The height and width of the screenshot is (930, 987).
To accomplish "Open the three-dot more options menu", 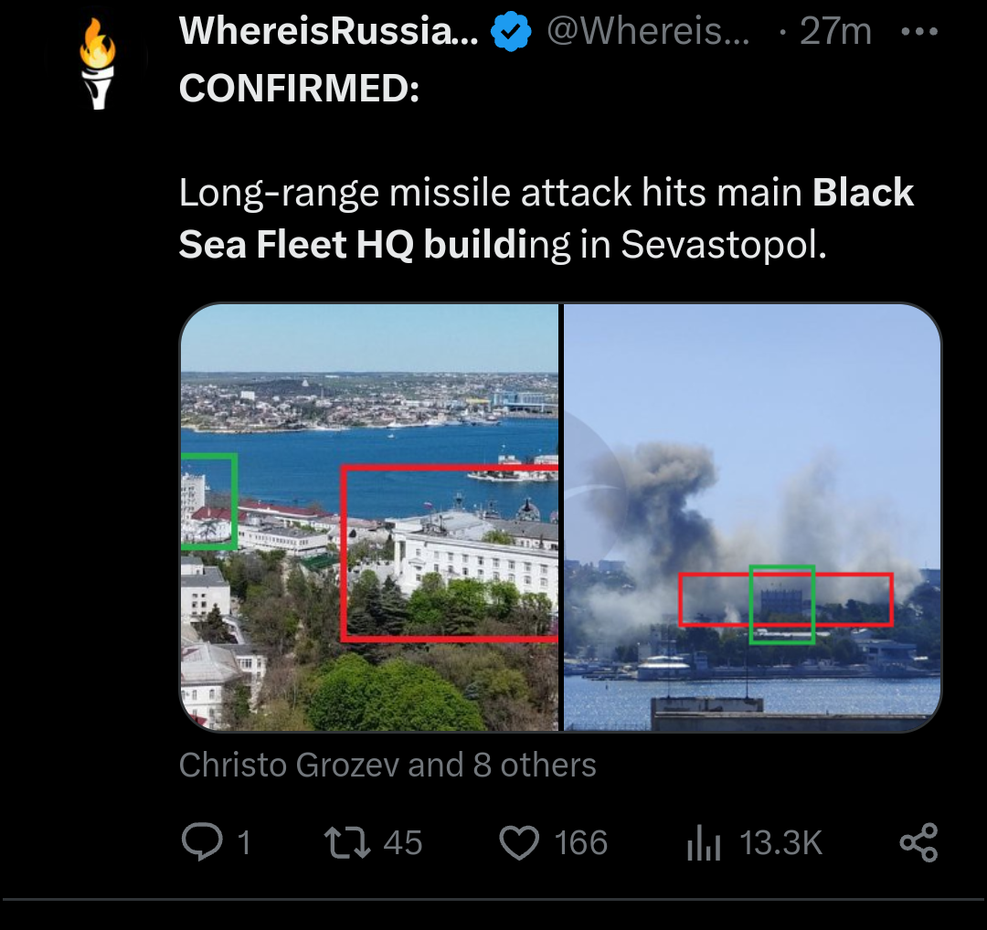I will [918, 32].
